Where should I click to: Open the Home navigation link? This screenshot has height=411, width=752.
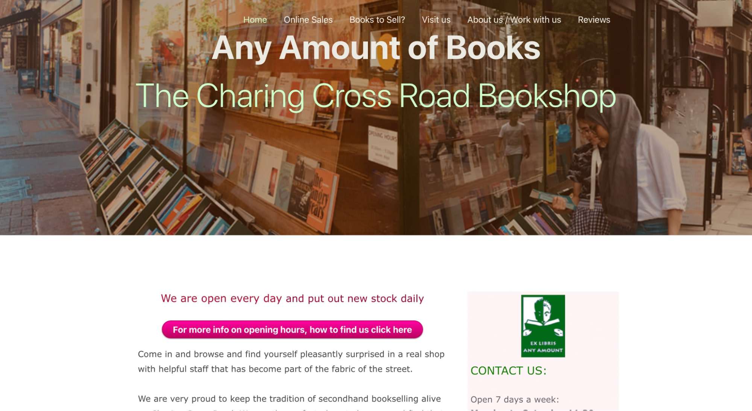255,20
